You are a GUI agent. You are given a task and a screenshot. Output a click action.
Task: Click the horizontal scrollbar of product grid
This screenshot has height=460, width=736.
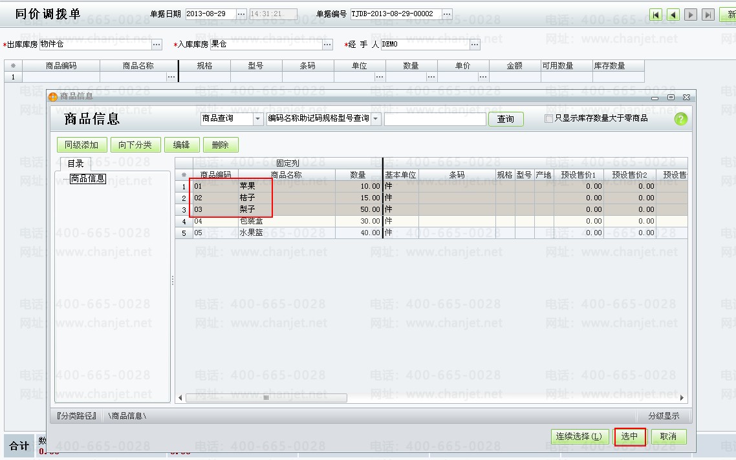pos(266,398)
